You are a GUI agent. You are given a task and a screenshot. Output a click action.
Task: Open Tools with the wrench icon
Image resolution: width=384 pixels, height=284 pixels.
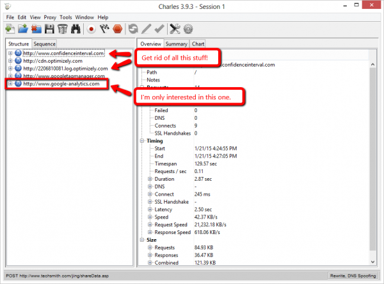pos(175,29)
